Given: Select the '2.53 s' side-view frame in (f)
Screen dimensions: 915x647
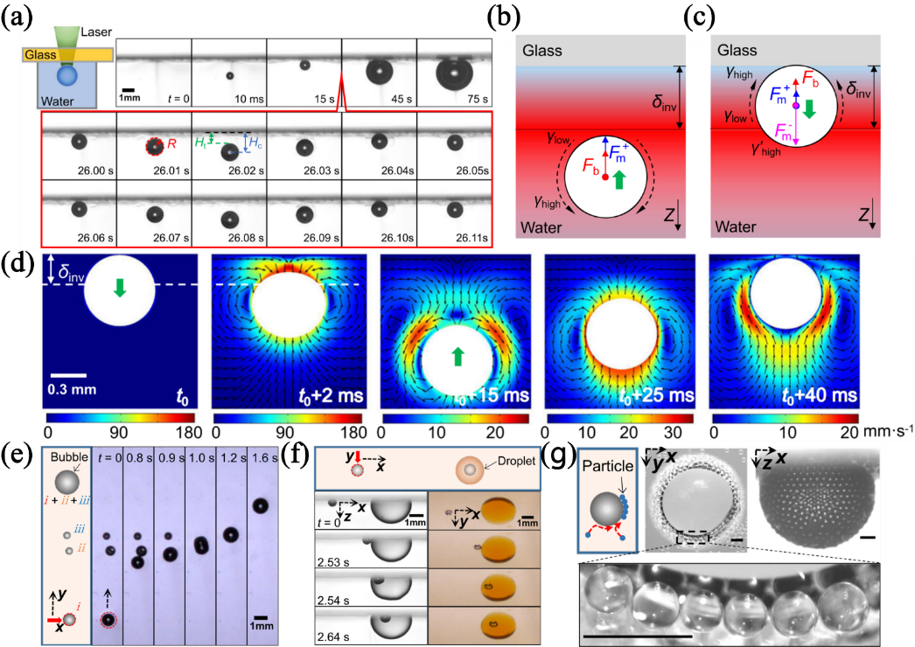Looking at the screenshot, I should click(371, 549).
